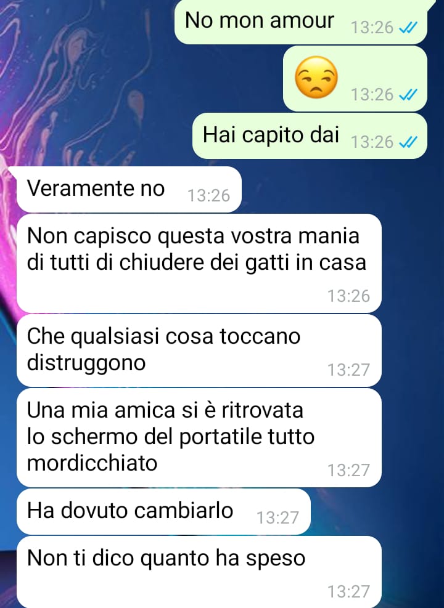Screen dimensions: 444x608
Task: Click the 13:27 timestamp on 'Ha dovuto cambiarlo'
Action: (x=278, y=517)
